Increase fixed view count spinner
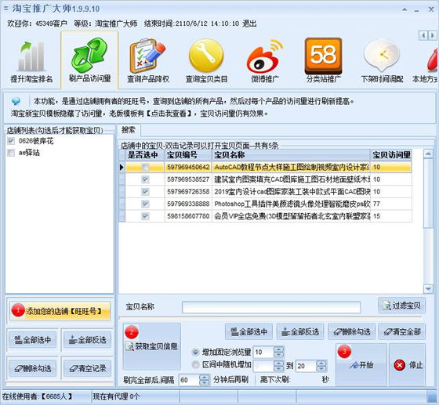Screen dimensions: 439x405 [278, 349]
